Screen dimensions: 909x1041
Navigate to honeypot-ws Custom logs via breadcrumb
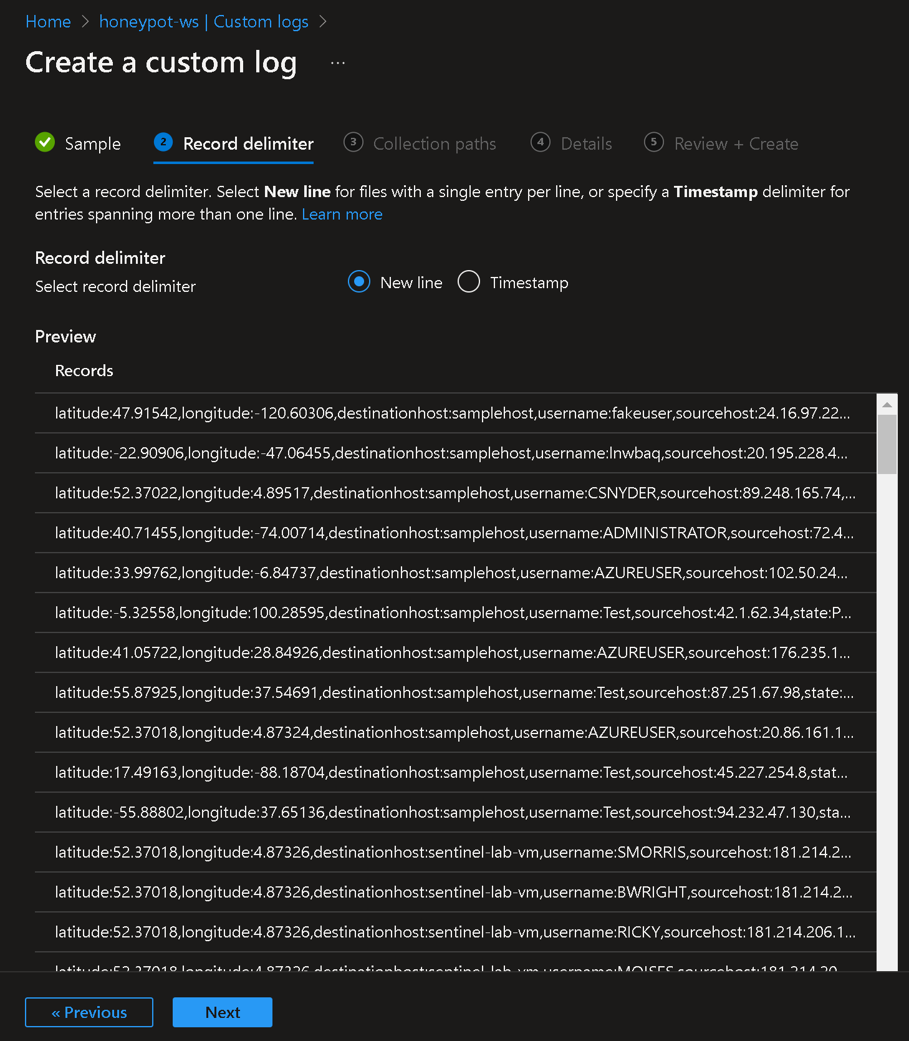204,21
